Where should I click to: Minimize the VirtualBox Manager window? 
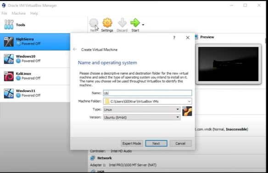[x=232, y=6]
